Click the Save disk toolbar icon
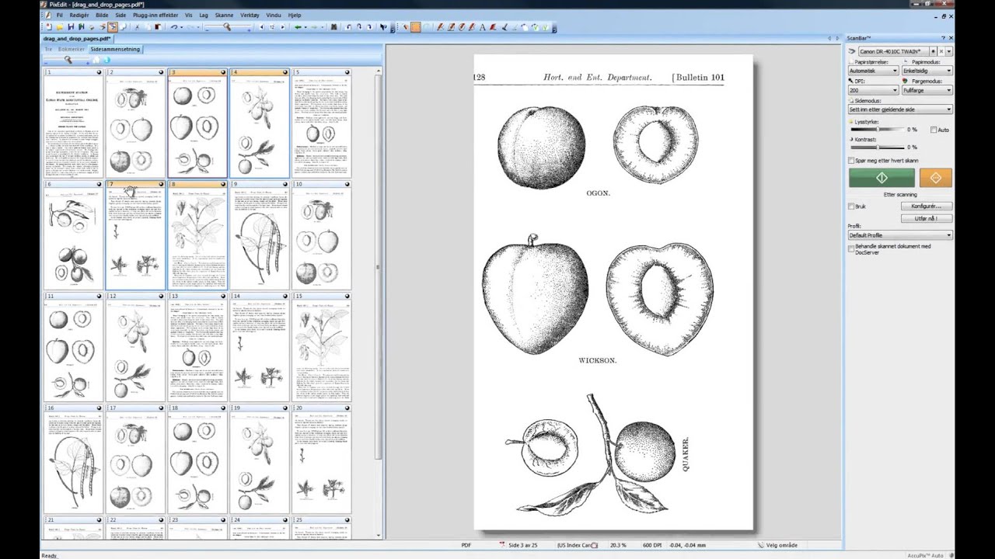This screenshot has width=995, height=559. point(71,27)
